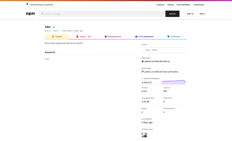
Task: Open the 2,571 Dependents tab
Action: point(144,37)
